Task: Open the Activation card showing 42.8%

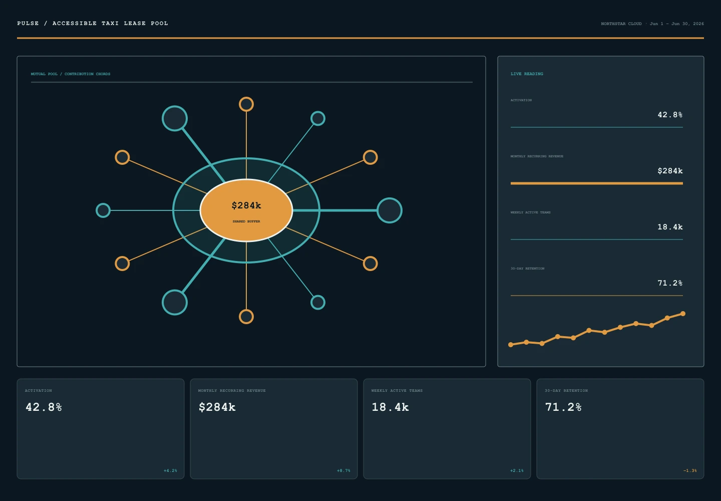Action: tap(101, 429)
